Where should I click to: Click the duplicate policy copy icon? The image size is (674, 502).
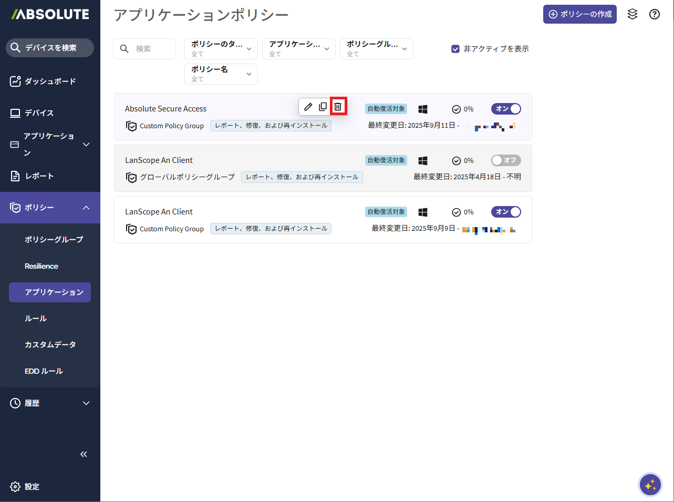(323, 107)
